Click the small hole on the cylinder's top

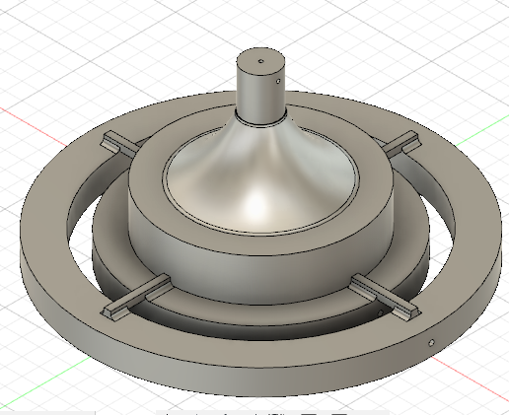(x=261, y=61)
